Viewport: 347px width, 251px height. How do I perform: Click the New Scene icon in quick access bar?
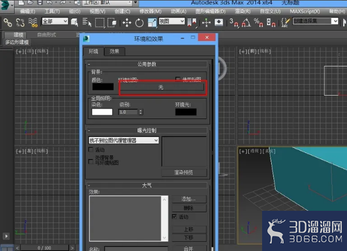tap(21, 2)
